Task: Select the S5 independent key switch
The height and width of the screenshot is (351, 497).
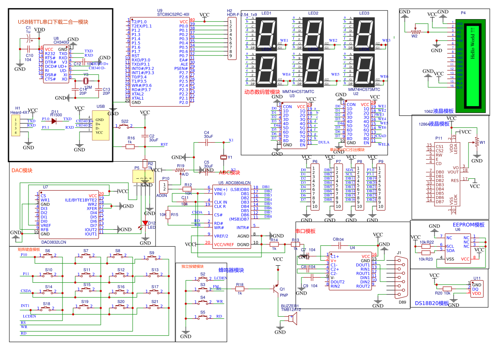Action: coord(203,317)
